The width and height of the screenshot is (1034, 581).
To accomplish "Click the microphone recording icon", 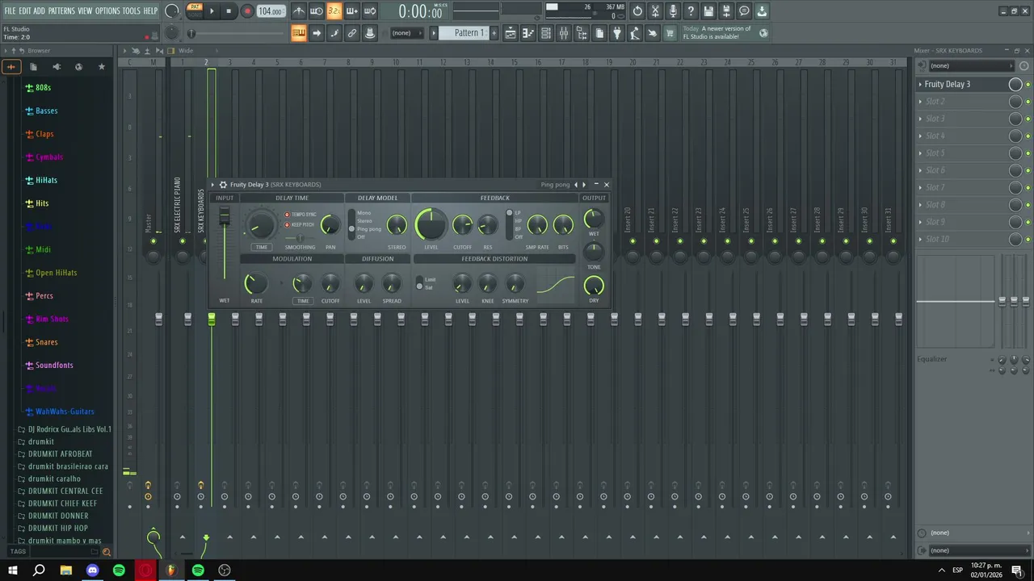I will pos(673,11).
